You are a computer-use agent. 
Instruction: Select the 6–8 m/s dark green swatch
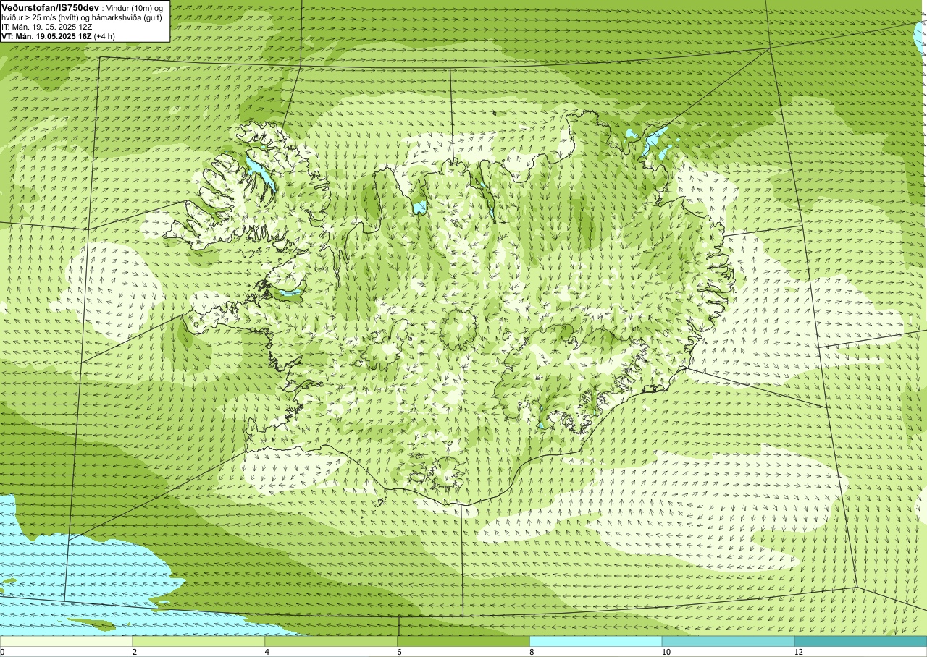click(463, 641)
